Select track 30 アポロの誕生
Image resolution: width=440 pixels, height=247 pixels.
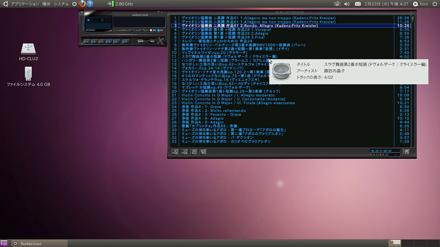(290, 130)
